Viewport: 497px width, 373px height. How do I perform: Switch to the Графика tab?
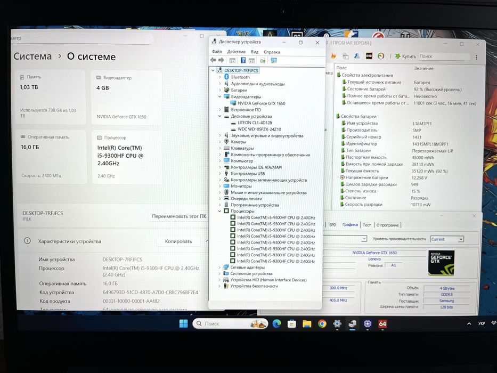pyautogui.click(x=350, y=224)
